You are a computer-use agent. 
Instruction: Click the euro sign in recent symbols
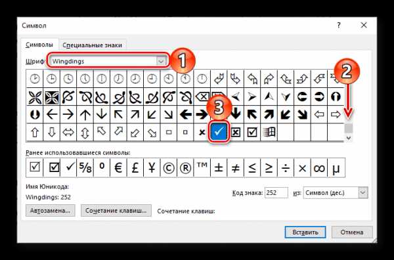(118, 168)
